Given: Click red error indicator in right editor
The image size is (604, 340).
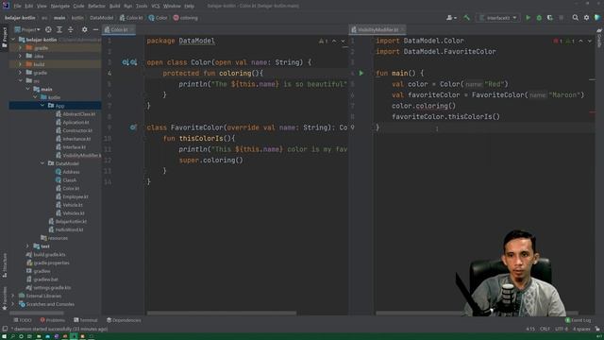Looking at the screenshot, I should [x=558, y=41].
